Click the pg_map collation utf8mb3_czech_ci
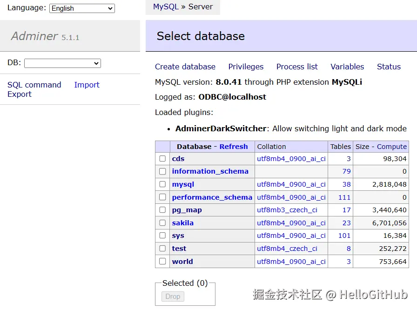 pos(287,210)
